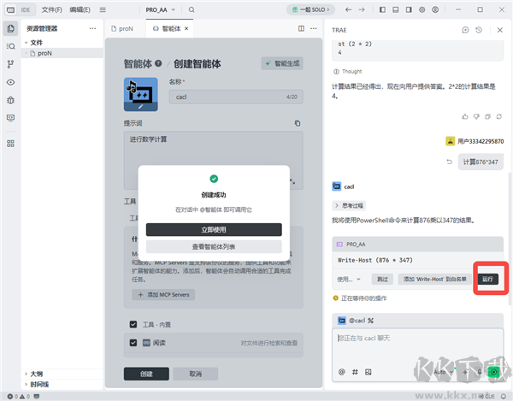Open the PRO_AA project dropdown
Screen dimensions: 513x401
[x=161, y=9]
